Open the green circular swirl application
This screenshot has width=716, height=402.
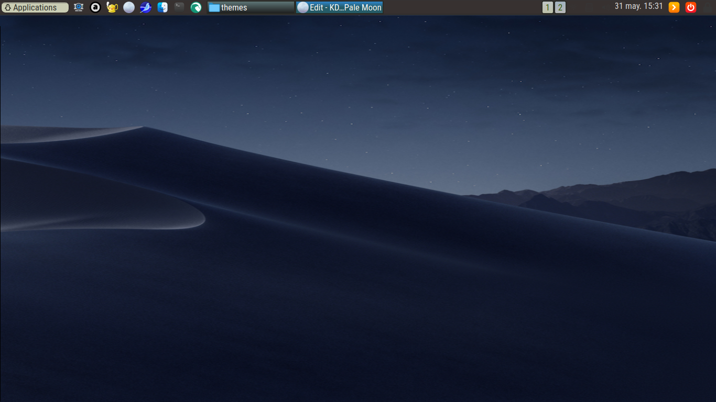click(196, 7)
